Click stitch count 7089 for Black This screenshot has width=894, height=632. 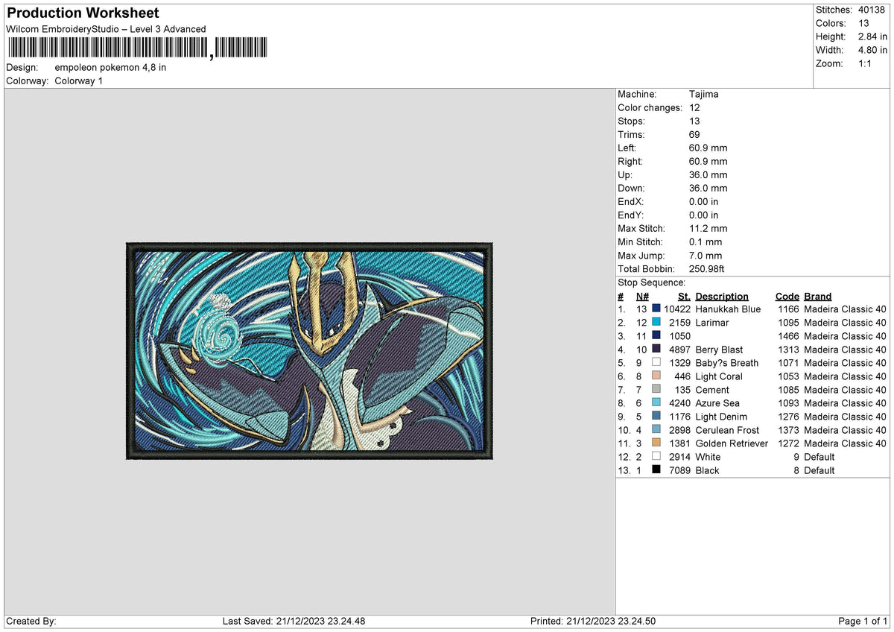pyautogui.click(x=679, y=470)
